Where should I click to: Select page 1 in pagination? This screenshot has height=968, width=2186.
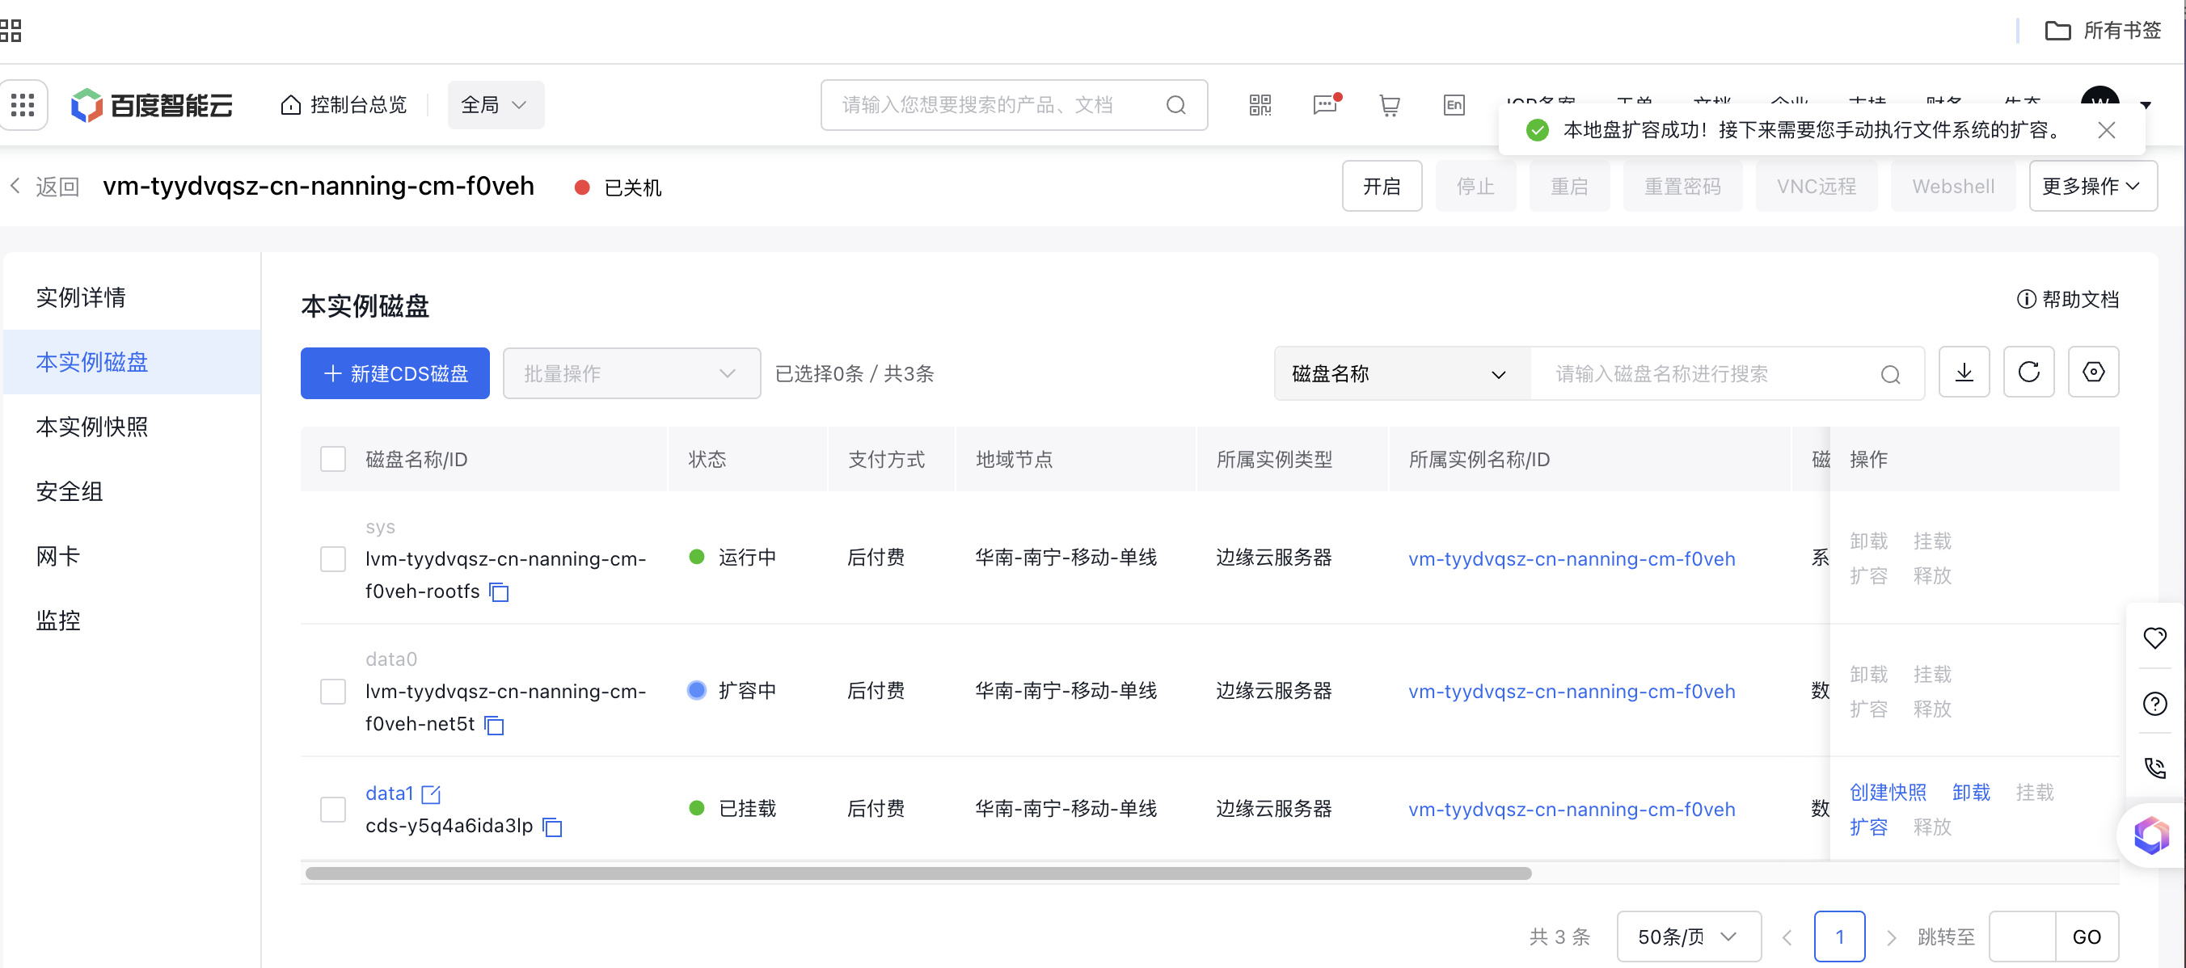click(x=1839, y=936)
